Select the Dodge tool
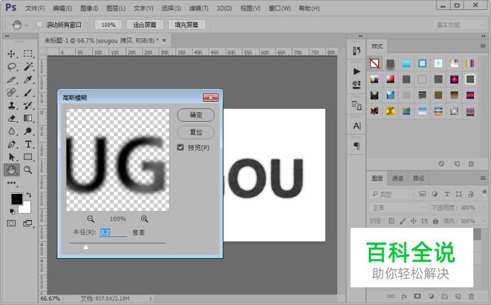 (x=28, y=131)
